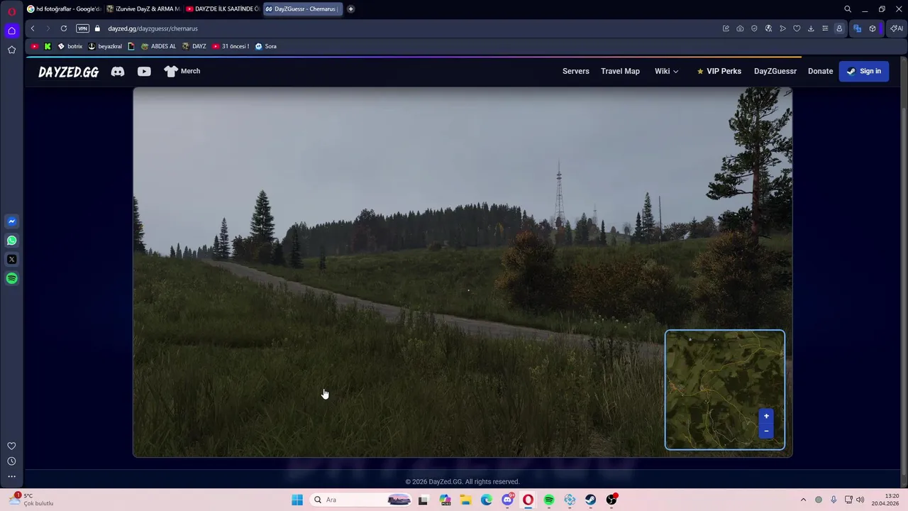Open the sidebar heart favorites icon
The image size is (908, 511).
pyautogui.click(x=11, y=446)
